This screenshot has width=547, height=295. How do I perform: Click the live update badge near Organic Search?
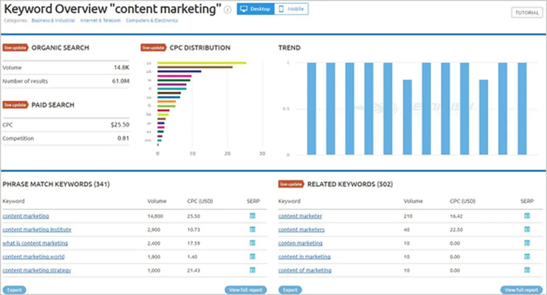pos(15,47)
